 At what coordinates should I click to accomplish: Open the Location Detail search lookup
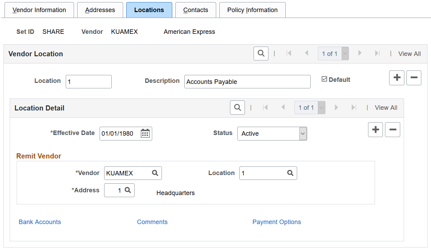pyautogui.click(x=237, y=107)
